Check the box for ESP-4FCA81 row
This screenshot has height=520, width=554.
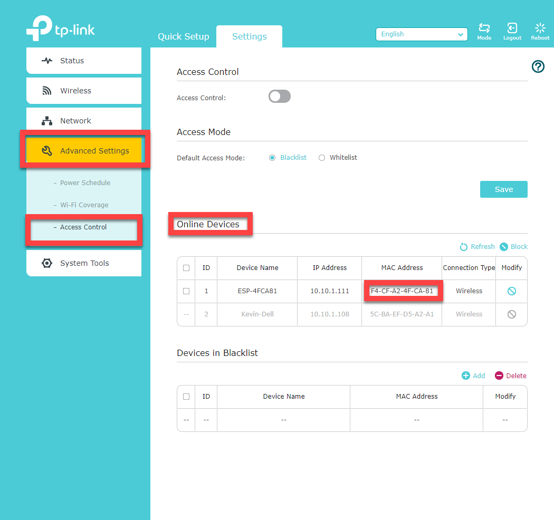click(x=186, y=291)
